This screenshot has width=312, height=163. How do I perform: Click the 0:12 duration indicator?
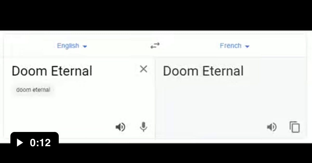[x=35, y=142]
